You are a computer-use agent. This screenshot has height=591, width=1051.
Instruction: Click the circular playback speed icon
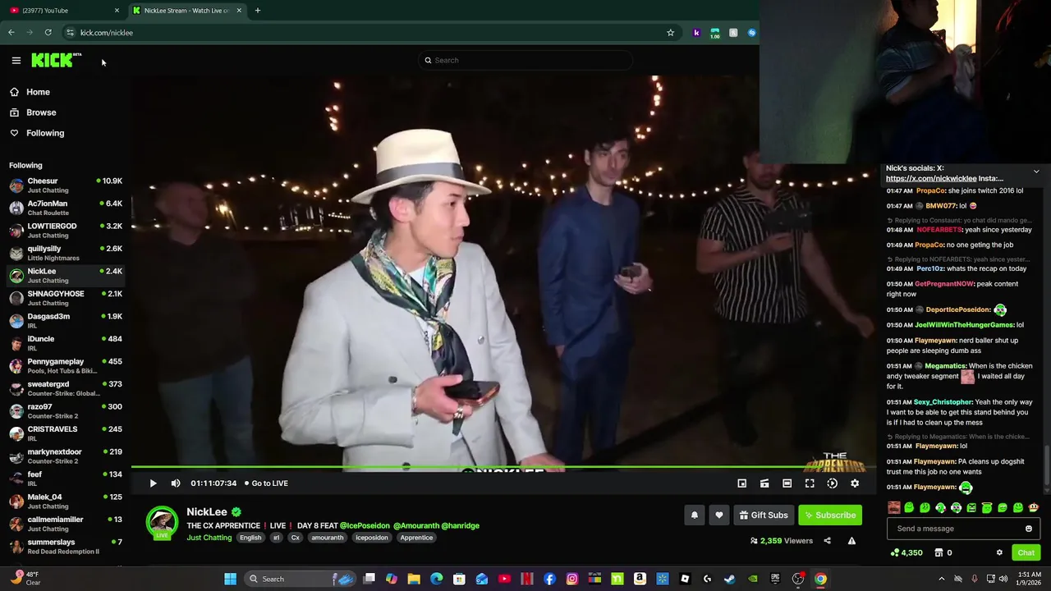tap(832, 483)
